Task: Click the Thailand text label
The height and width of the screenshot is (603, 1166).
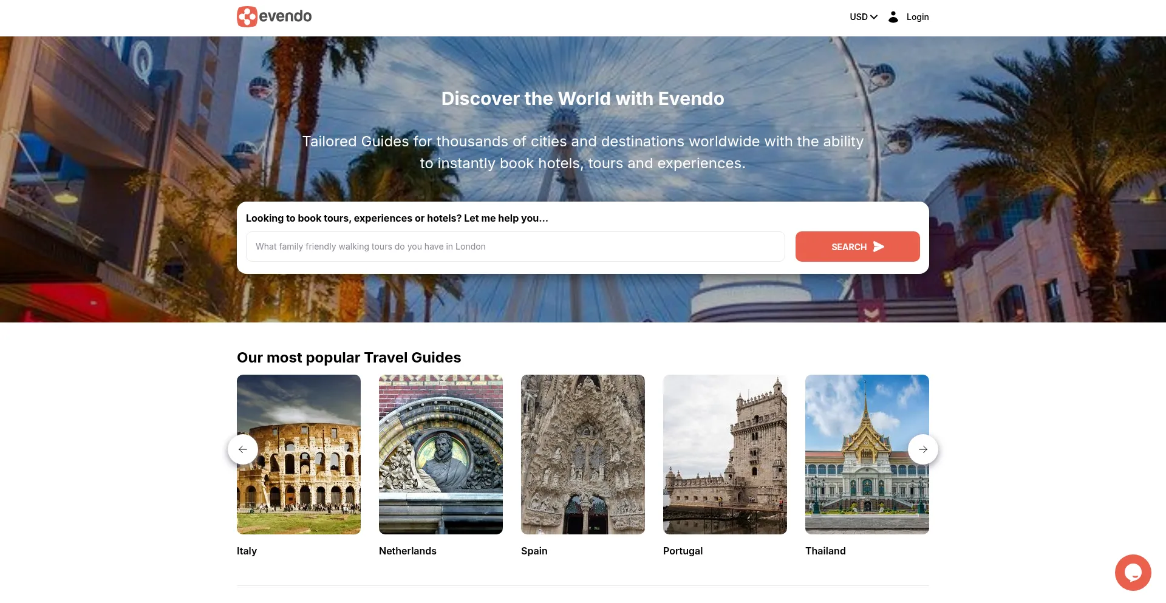Action: [825, 551]
